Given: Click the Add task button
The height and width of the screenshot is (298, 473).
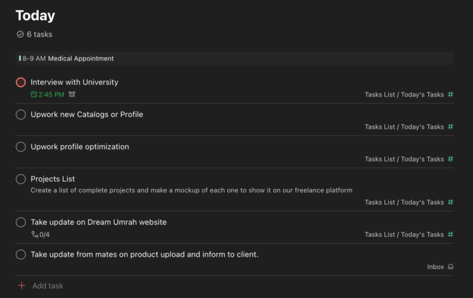Looking at the screenshot, I should click(47, 286).
